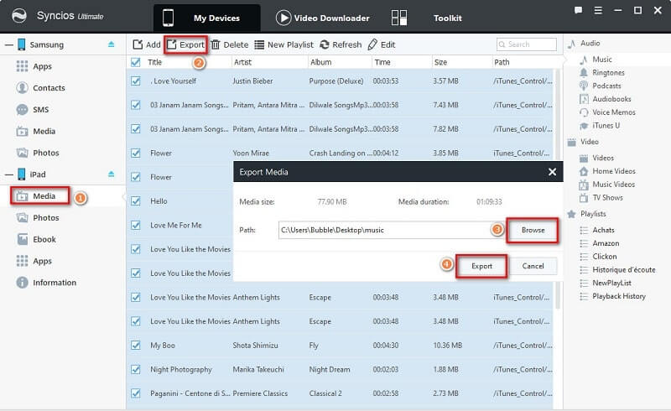Select iTunes U category

point(606,126)
